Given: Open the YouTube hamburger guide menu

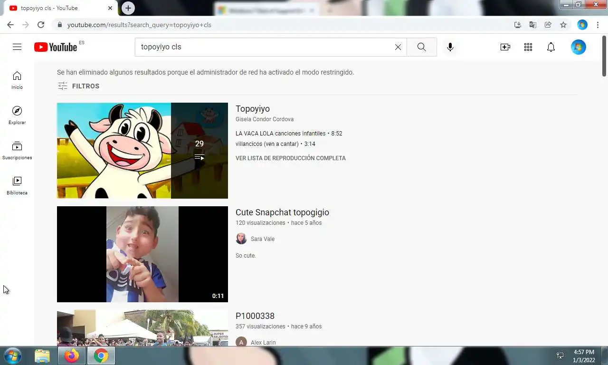Looking at the screenshot, I should 17,47.
